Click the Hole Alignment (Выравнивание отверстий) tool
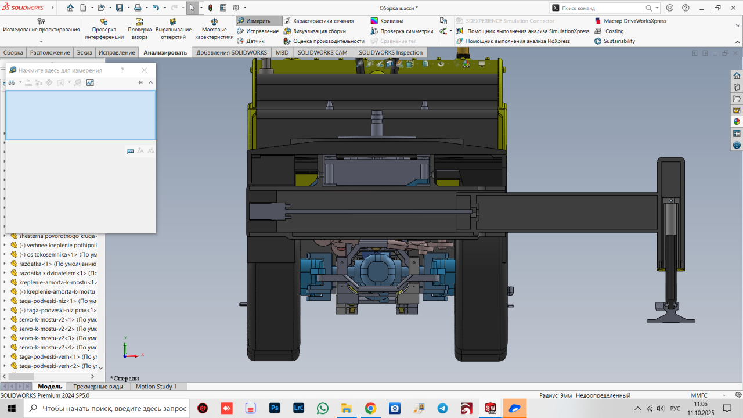743x418 pixels. [x=173, y=29]
